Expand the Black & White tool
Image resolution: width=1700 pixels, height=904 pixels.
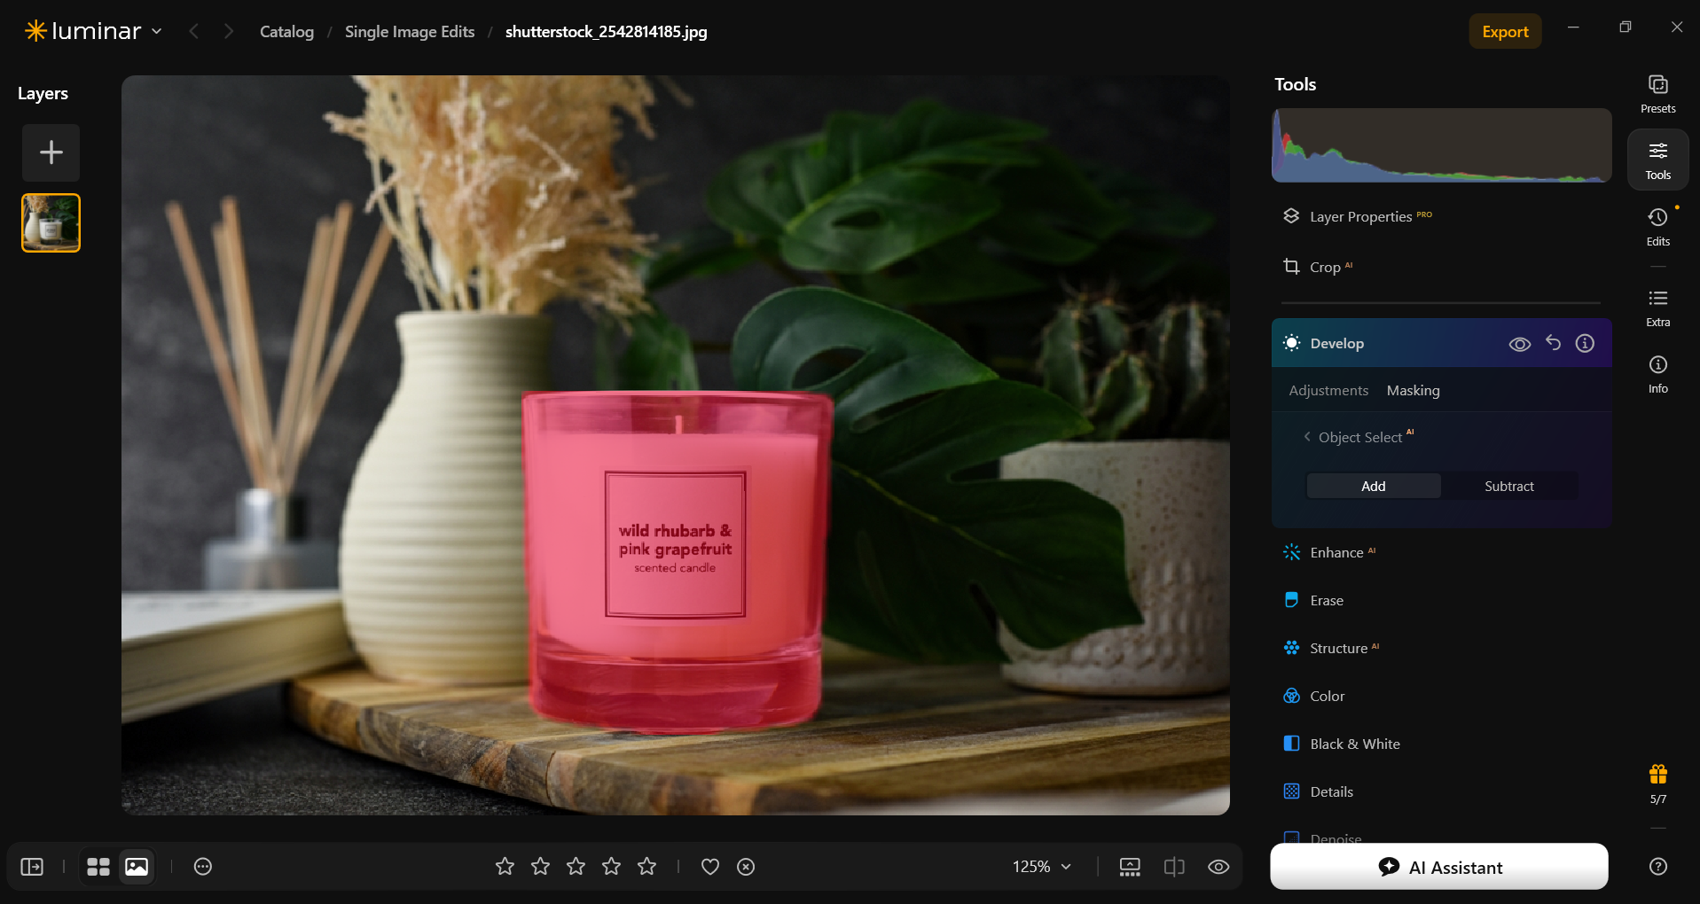pos(1441,744)
